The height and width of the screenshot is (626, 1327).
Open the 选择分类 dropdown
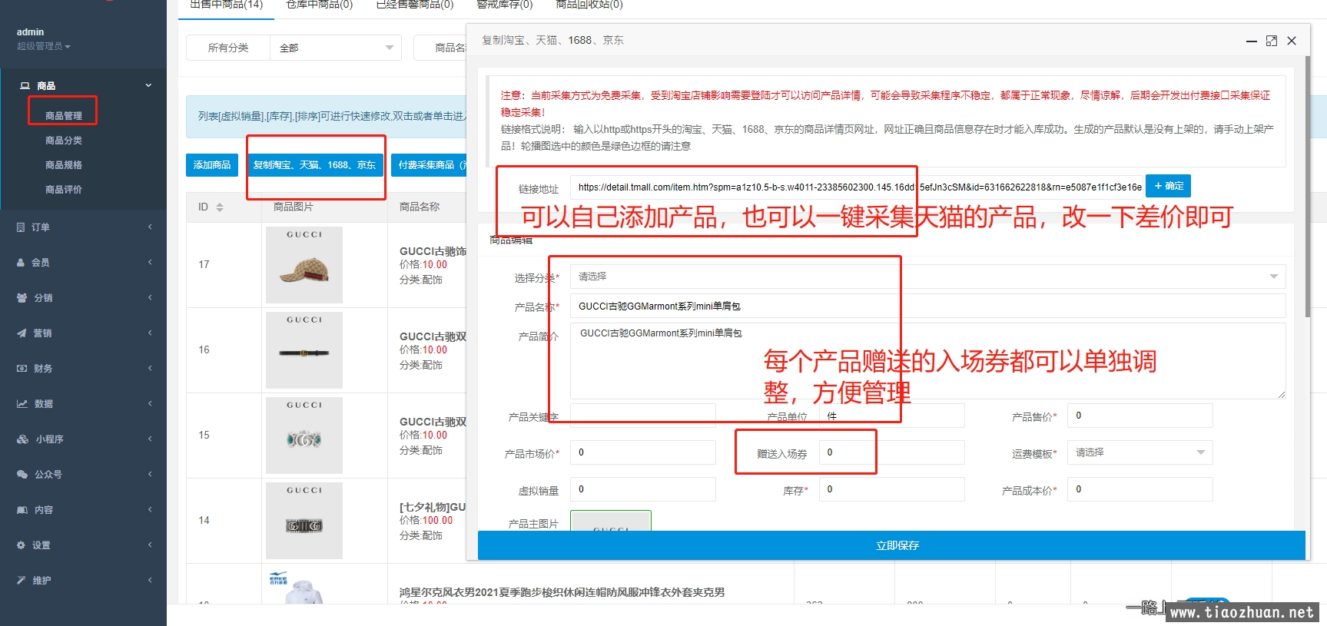coord(927,277)
